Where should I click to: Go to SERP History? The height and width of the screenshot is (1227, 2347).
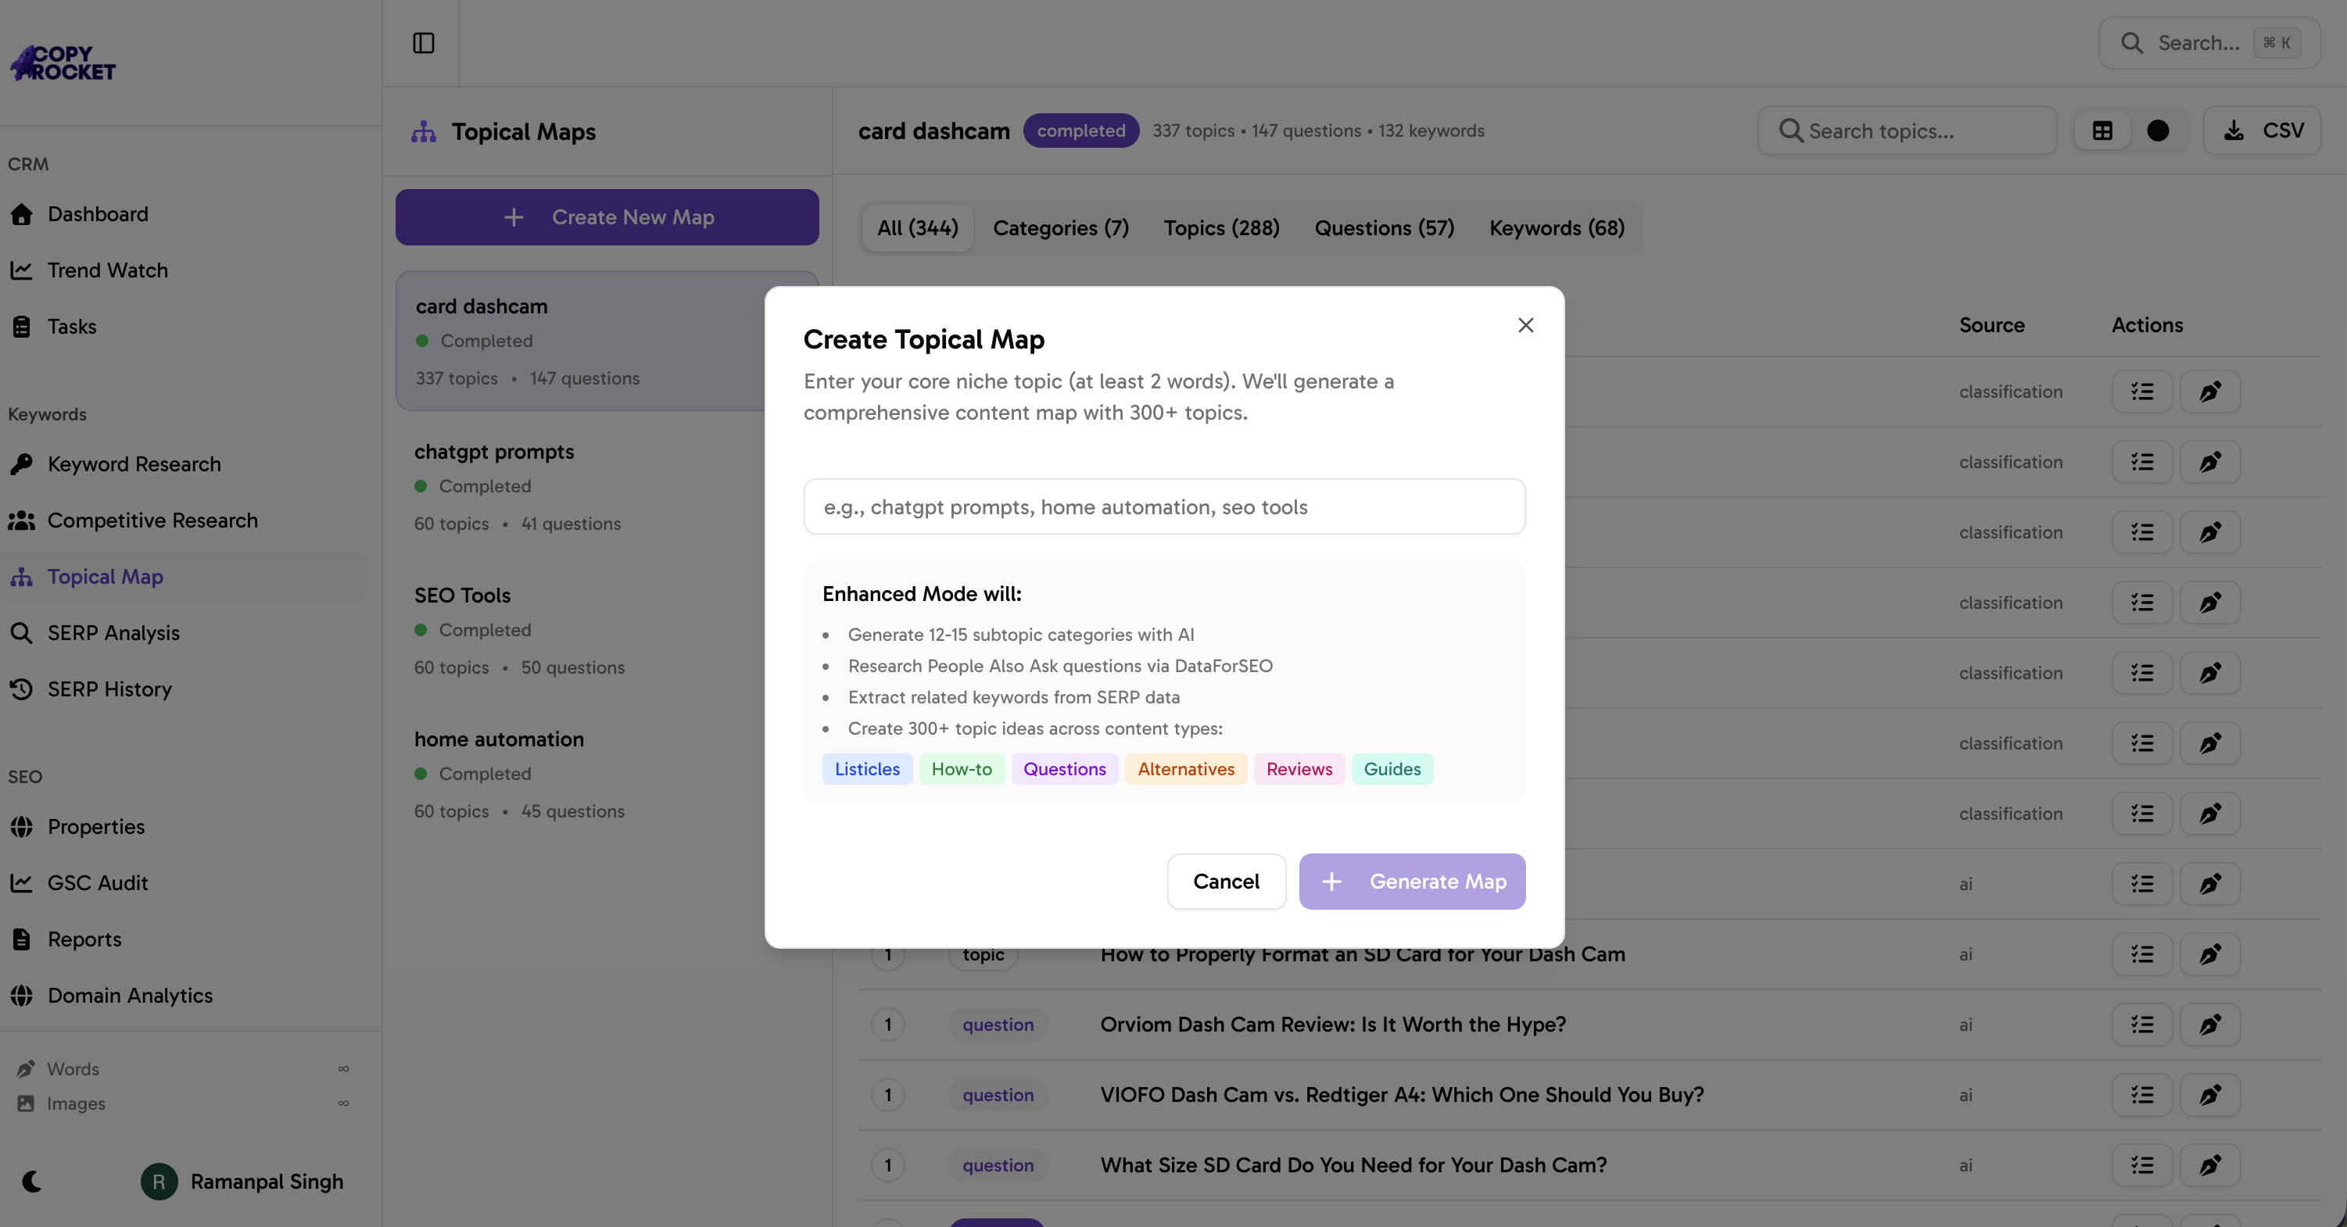[x=109, y=689]
